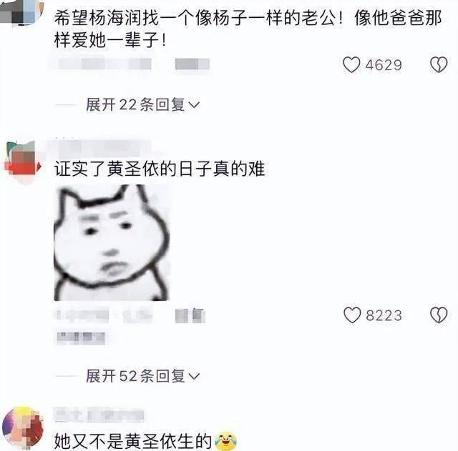Open the blurred username above 证实了黄圣依 comment
Screen dimensions: 458x451
[x=100, y=148]
